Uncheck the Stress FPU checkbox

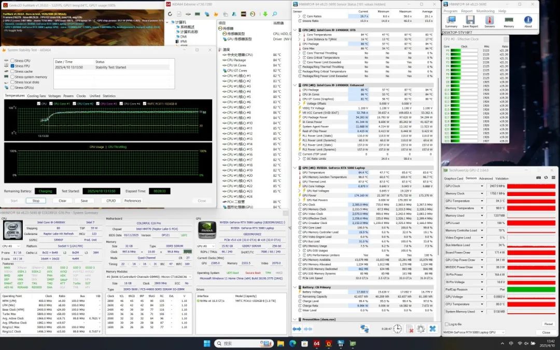click(12, 66)
